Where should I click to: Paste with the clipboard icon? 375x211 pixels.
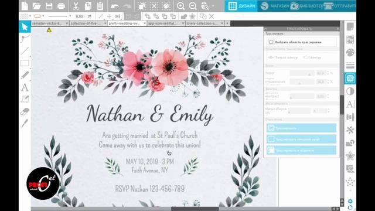(x=100, y=6)
